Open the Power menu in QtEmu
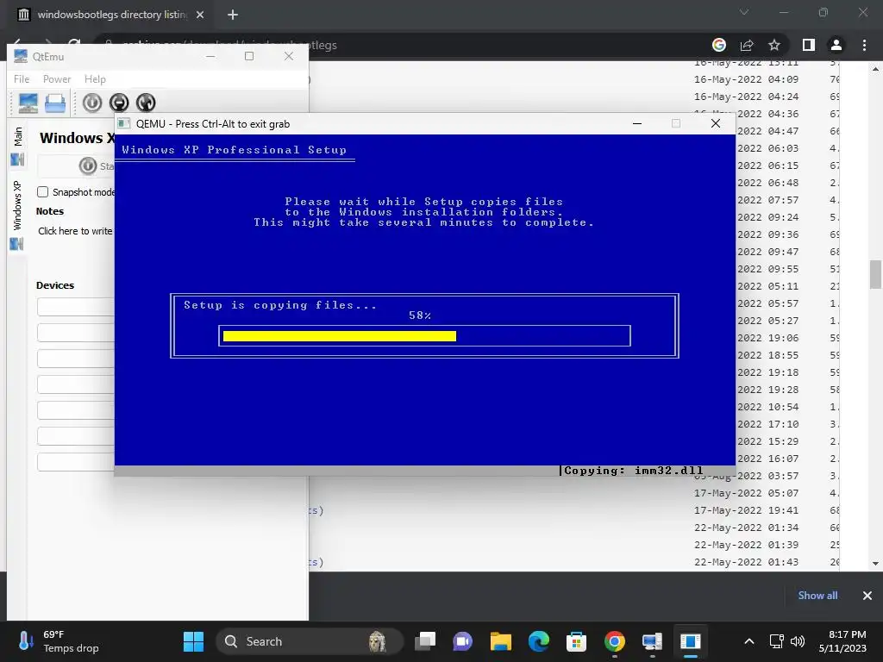Viewport: 883px width, 662px height. pyautogui.click(x=57, y=79)
